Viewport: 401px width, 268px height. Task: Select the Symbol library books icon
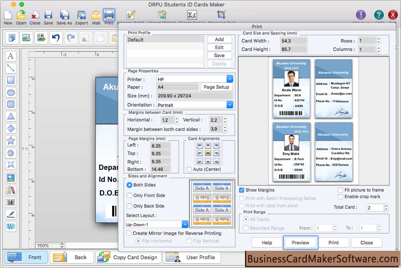(x=11, y=190)
